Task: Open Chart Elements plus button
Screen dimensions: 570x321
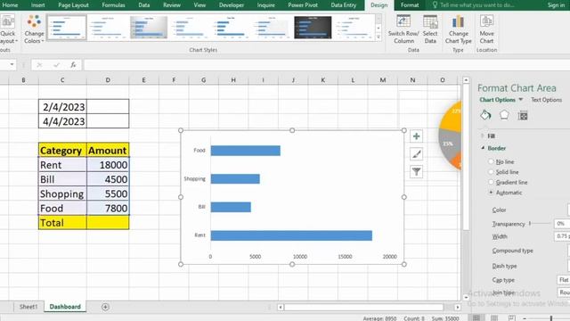Action: coord(416,136)
